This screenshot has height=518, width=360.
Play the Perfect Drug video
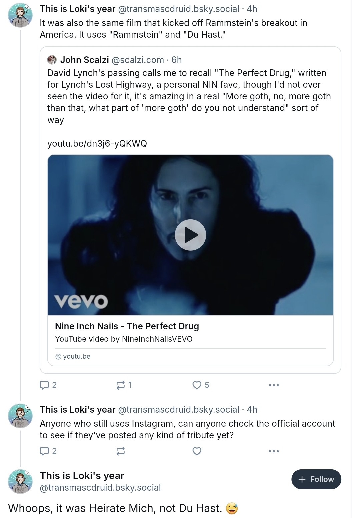pyautogui.click(x=190, y=235)
